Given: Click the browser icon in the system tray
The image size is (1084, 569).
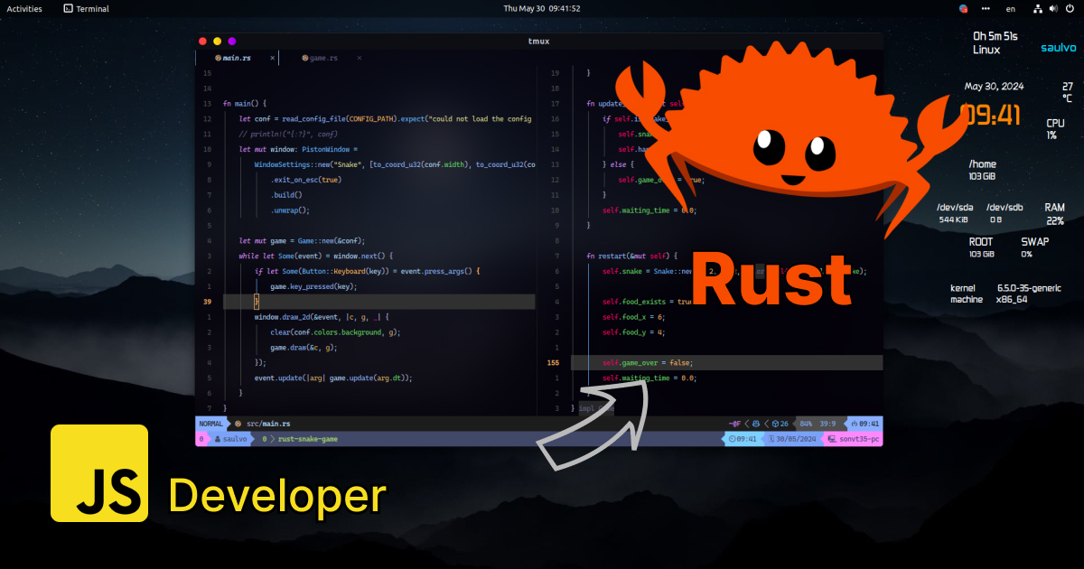Looking at the screenshot, I should [x=963, y=8].
